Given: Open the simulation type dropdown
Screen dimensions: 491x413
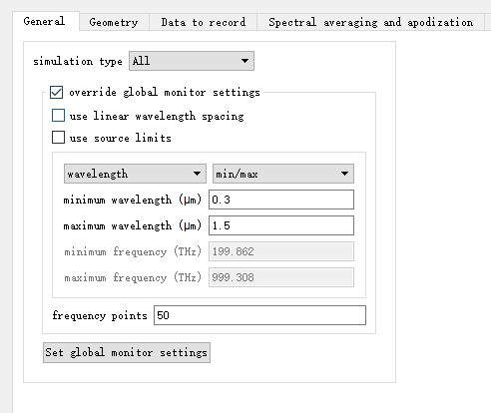Looking at the screenshot, I should pos(192,61).
